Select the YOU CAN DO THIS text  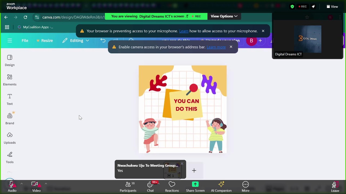pyautogui.click(x=187, y=105)
